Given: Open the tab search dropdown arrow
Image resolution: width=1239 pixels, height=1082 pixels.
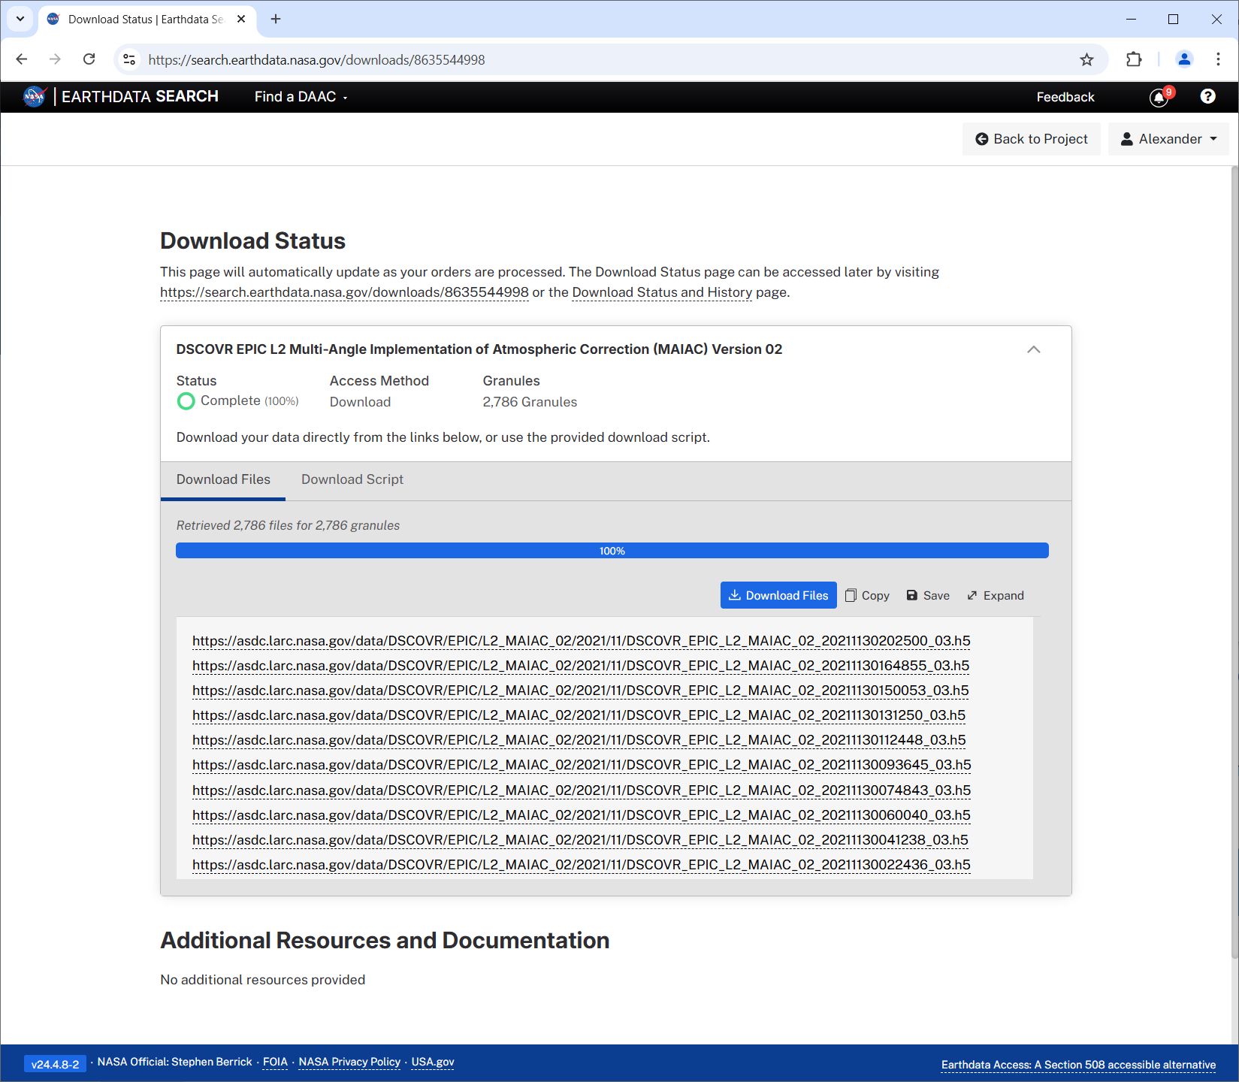Looking at the screenshot, I should (x=20, y=19).
